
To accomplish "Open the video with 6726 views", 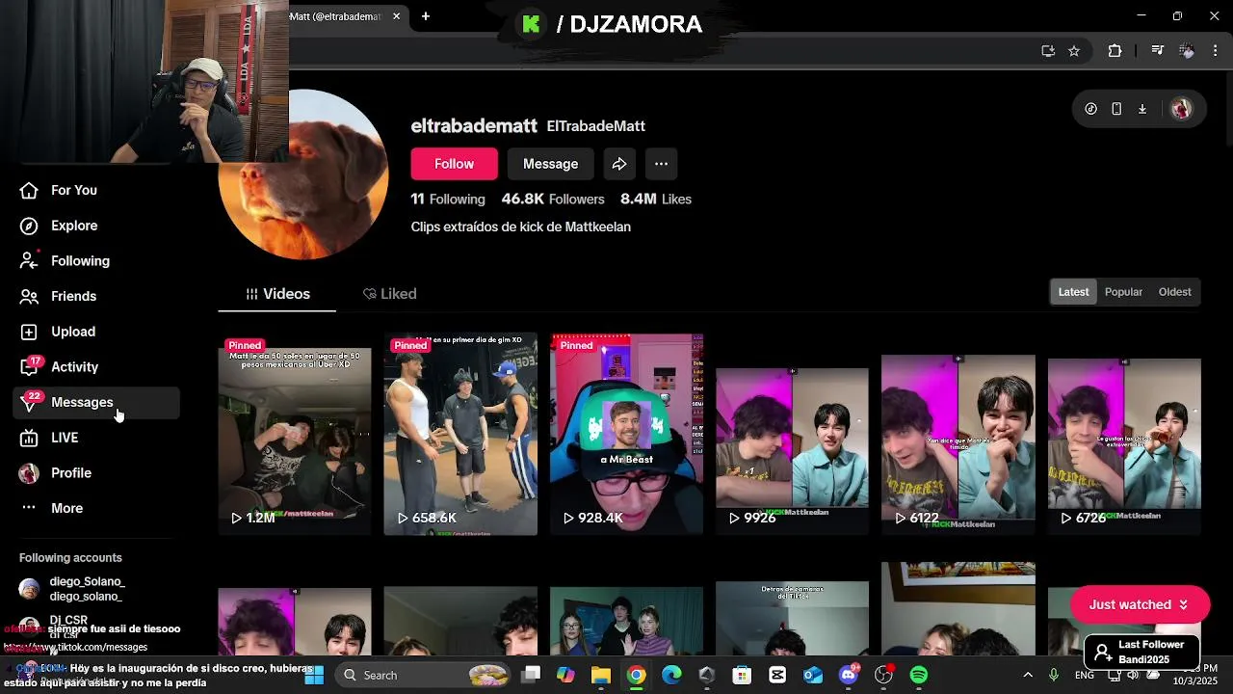I will (1124, 435).
